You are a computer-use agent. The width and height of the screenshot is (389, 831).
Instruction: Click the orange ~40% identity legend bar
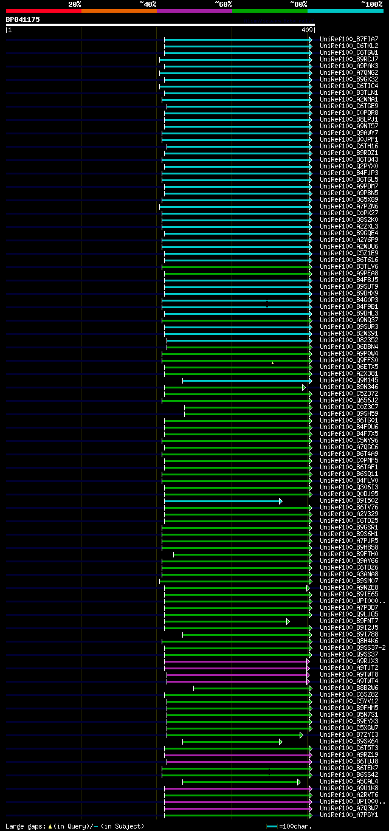[x=119, y=11]
